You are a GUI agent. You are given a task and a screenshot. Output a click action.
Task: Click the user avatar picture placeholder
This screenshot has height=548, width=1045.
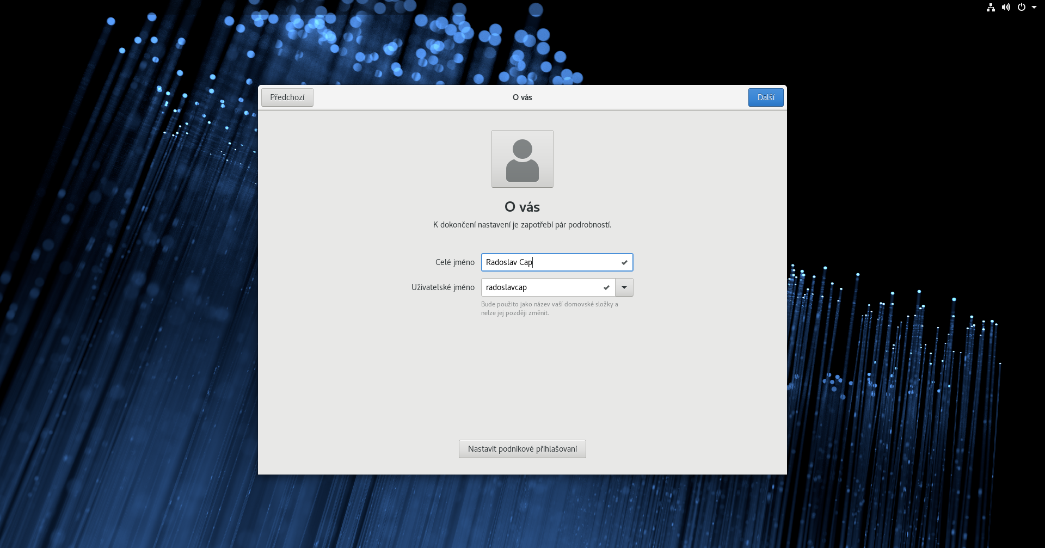(522, 159)
